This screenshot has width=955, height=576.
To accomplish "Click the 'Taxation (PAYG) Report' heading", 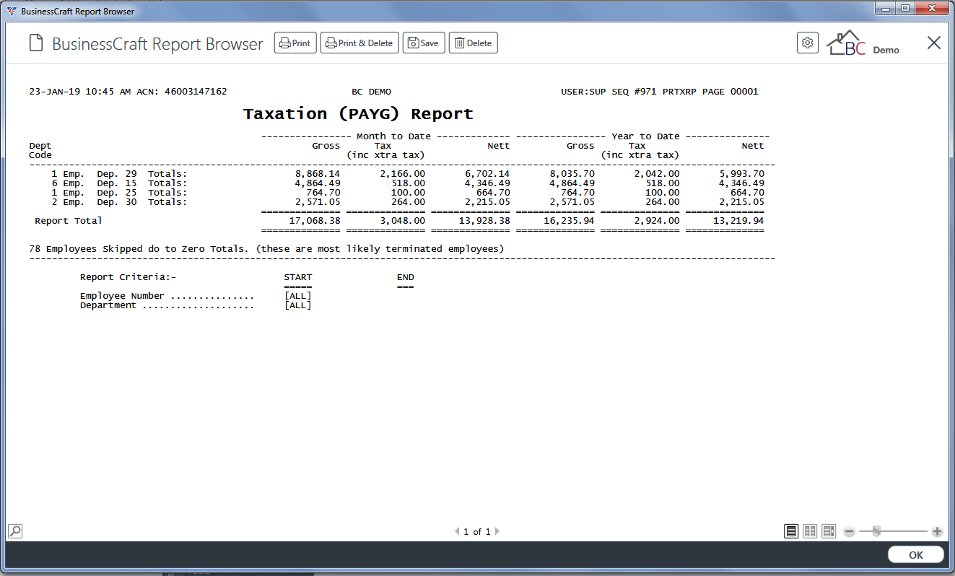I will tap(358, 114).
